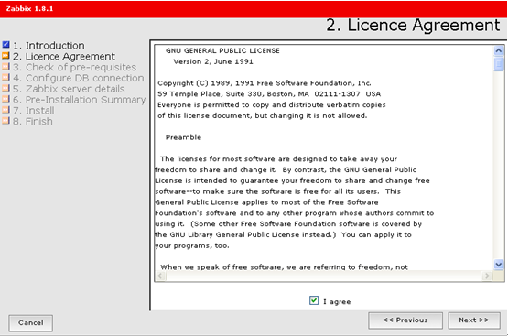This screenshot has height=336, width=508.
Task: Click the orange arrow icon beside Licence Agreement
Action: (5, 56)
